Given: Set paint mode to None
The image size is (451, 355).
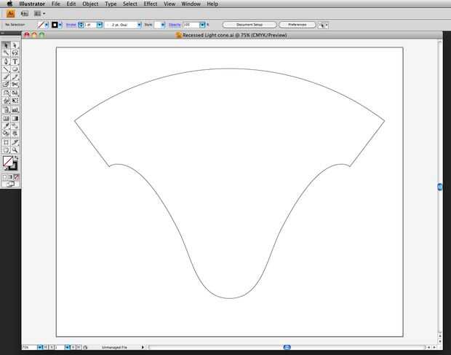Looking at the screenshot, I should pos(17,177).
